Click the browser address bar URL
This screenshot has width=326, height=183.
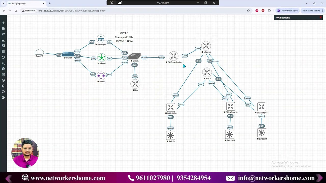coord(72,11)
